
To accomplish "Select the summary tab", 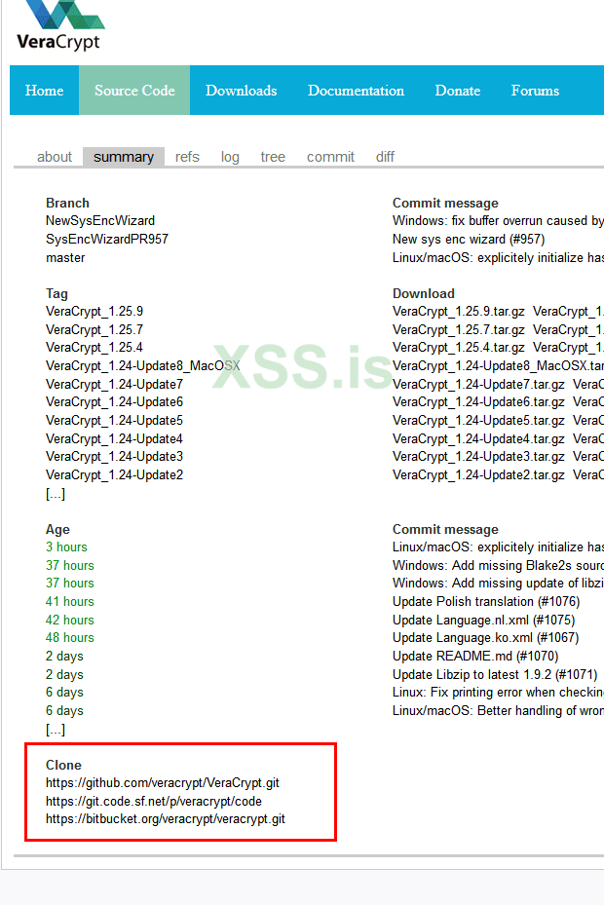I will (124, 157).
